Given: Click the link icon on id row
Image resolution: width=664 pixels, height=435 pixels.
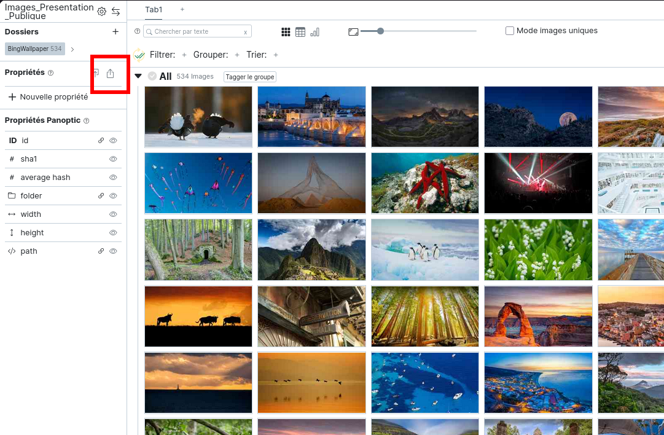Looking at the screenshot, I should click(101, 141).
